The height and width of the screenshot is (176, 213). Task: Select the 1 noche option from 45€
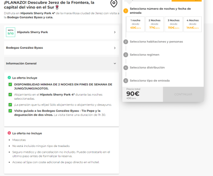135,24
